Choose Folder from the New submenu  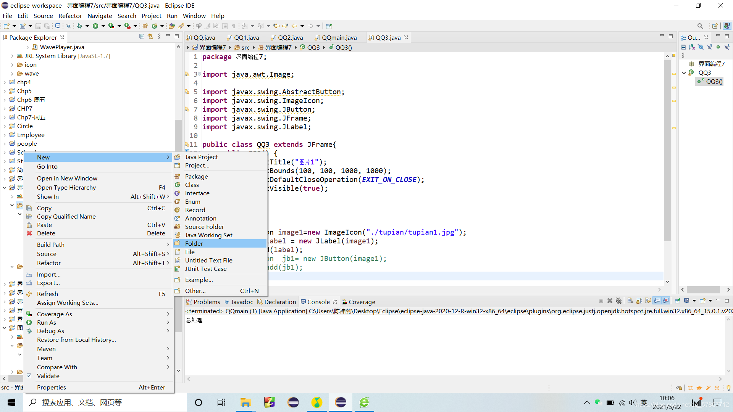194,243
